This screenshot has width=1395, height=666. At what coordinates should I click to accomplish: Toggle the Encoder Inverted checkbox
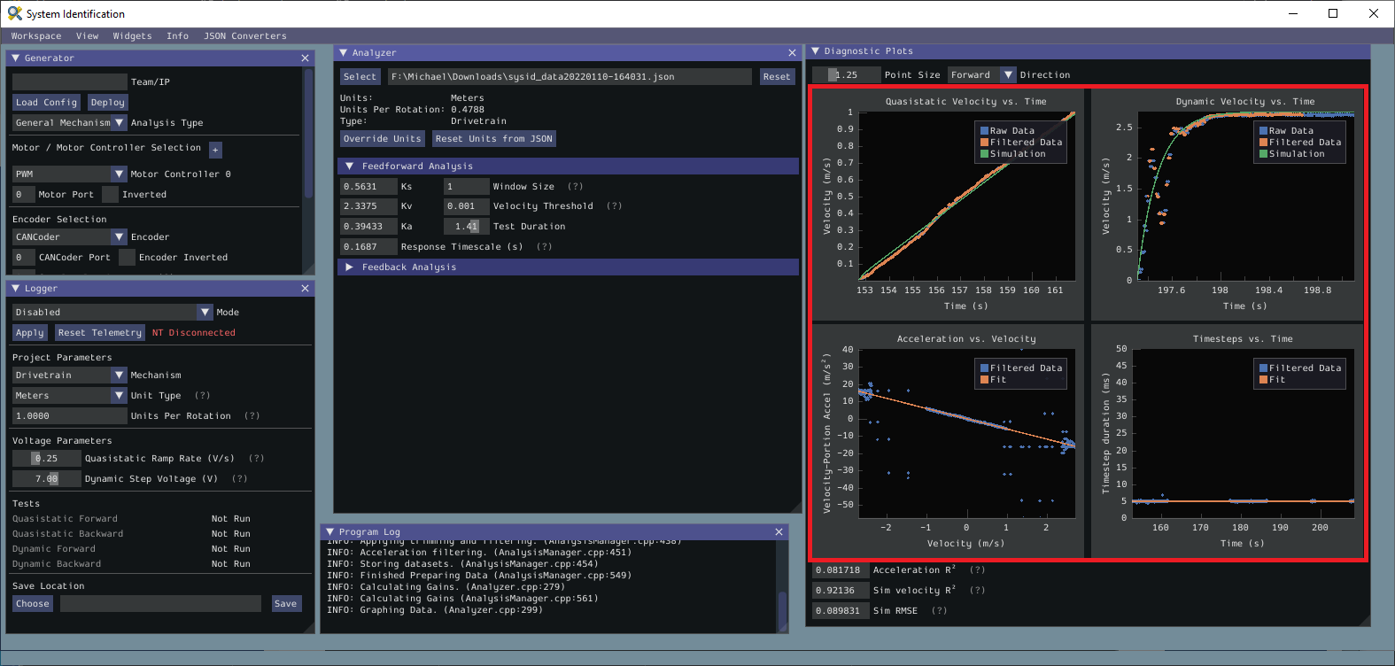tap(127, 258)
